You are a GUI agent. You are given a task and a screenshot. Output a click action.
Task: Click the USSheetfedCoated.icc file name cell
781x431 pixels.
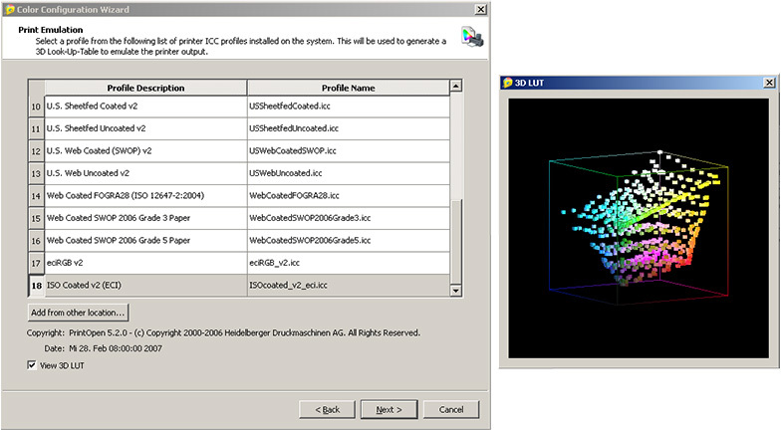pyautogui.click(x=349, y=106)
